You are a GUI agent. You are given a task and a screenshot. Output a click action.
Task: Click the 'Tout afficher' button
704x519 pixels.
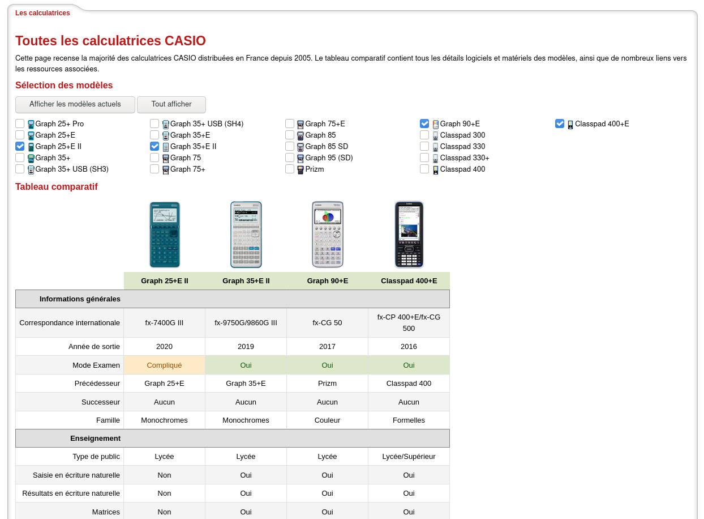click(x=171, y=104)
